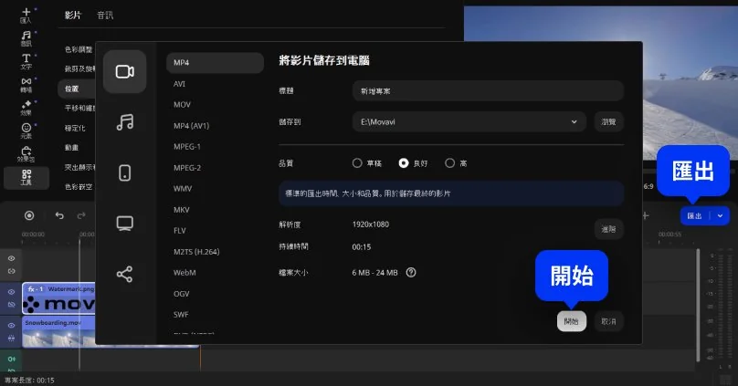Select the AVI format

pyautogui.click(x=179, y=84)
